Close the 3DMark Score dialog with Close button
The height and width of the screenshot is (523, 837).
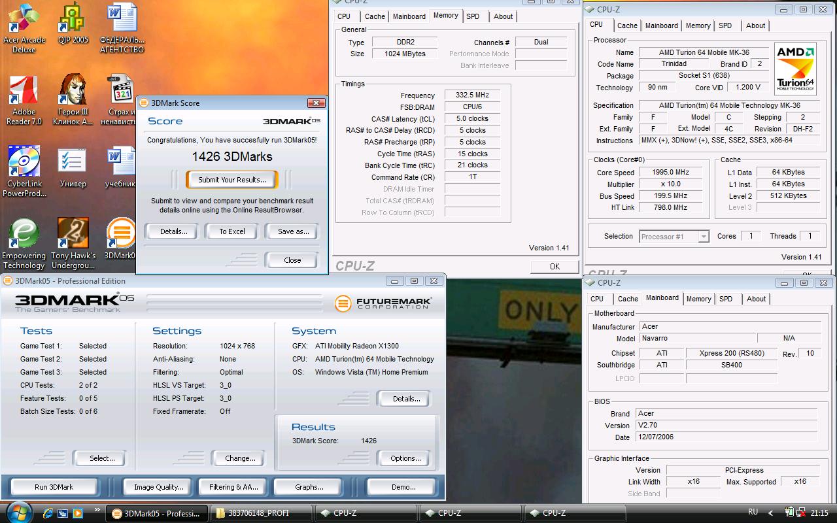(x=292, y=260)
